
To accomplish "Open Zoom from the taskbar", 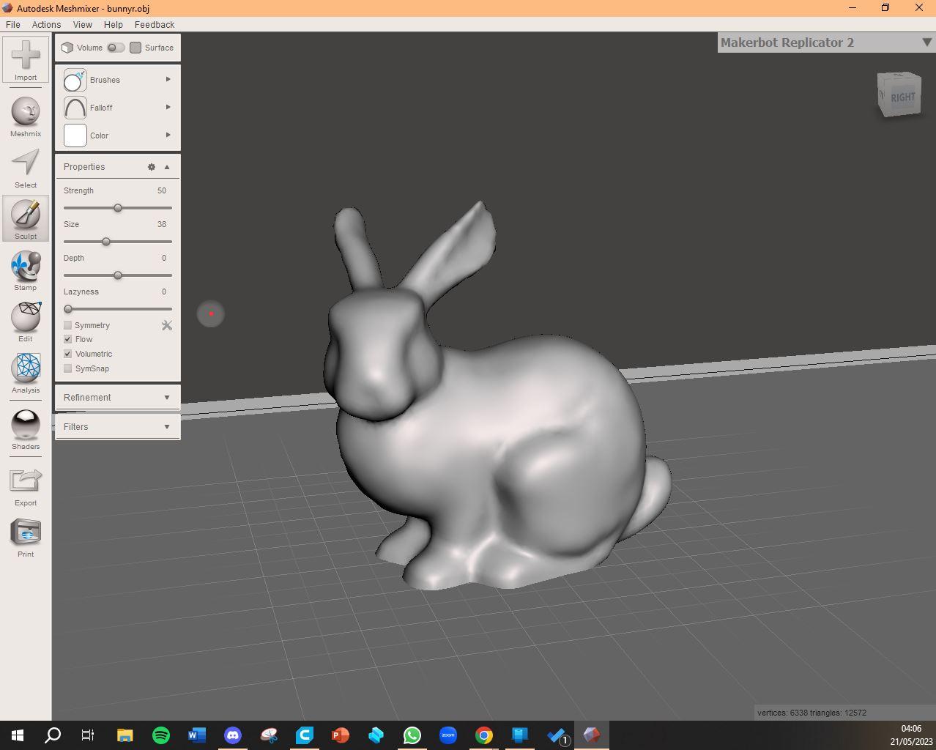I will (448, 735).
